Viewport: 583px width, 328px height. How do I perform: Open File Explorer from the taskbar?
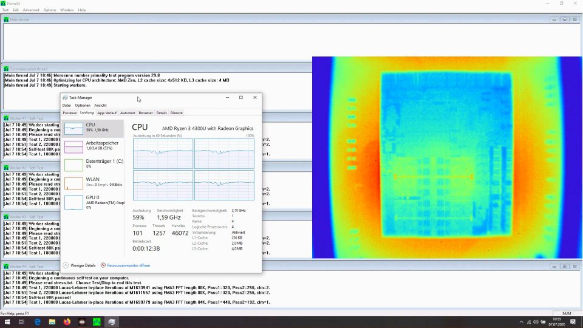tap(52, 322)
